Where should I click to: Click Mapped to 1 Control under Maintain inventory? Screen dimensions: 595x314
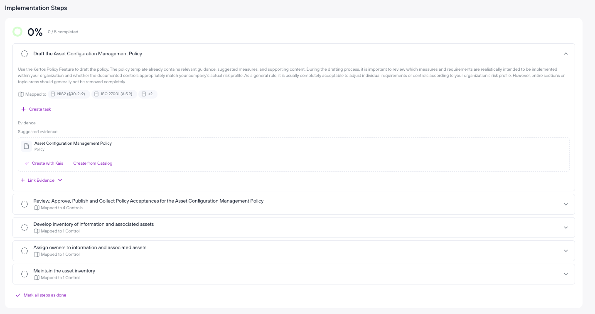click(60, 277)
